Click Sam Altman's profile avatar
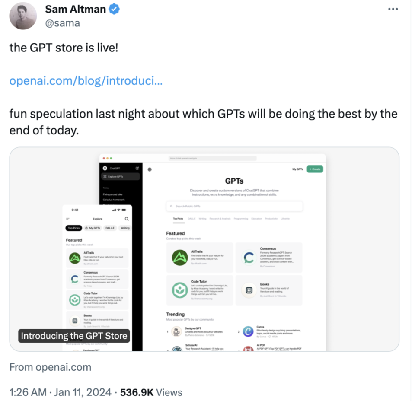 point(23,16)
